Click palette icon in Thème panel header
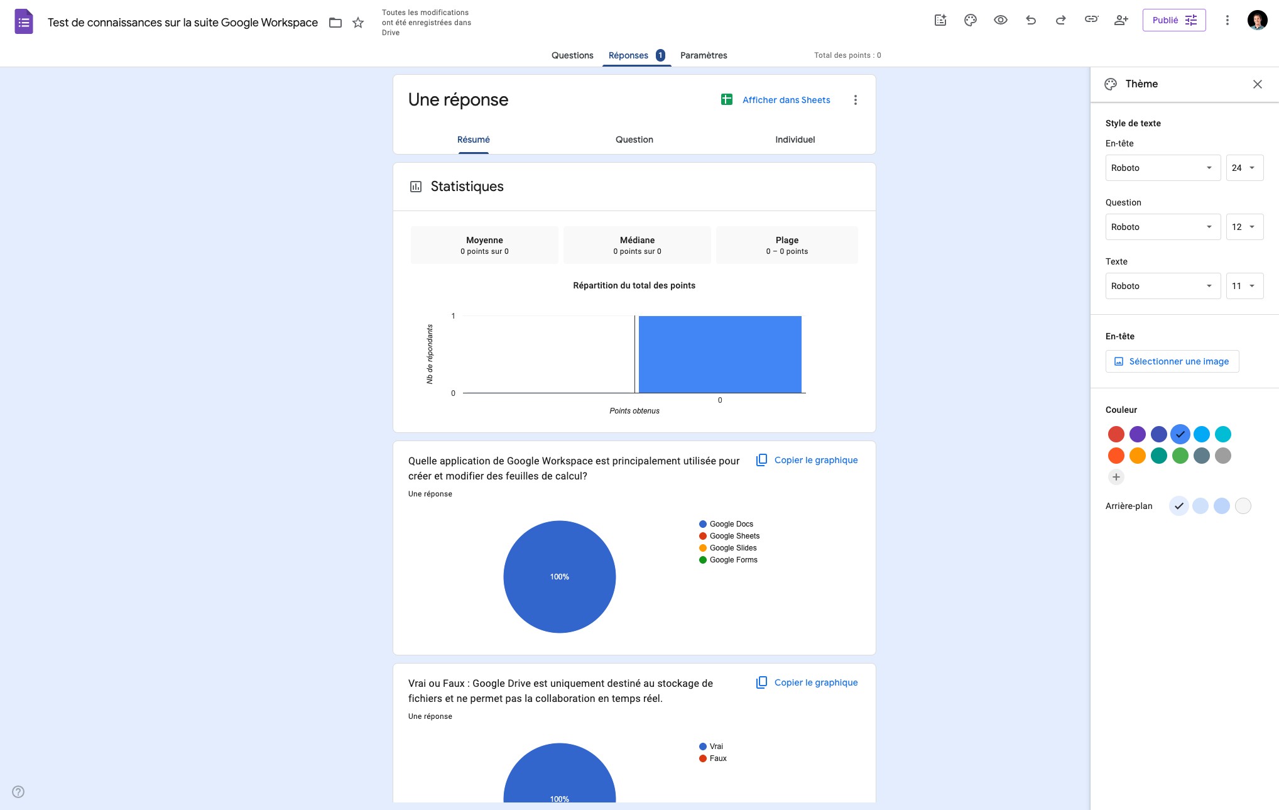Viewport: 1279px width, 810px height. coord(1111,84)
